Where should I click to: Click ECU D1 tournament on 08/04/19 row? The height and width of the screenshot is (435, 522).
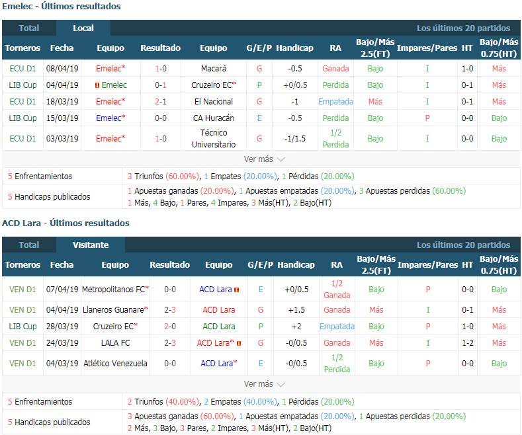click(x=22, y=69)
